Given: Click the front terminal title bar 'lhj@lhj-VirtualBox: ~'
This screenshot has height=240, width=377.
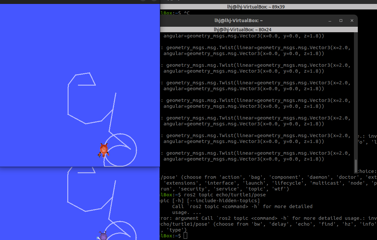Looking at the screenshot, I should pos(239,21).
